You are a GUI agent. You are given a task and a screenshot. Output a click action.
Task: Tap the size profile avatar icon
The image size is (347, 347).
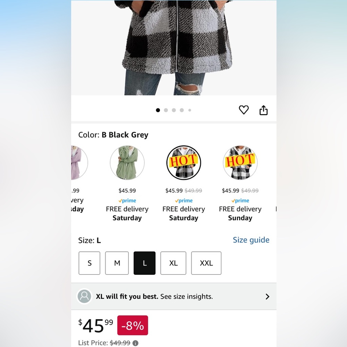click(x=84, y=296)
